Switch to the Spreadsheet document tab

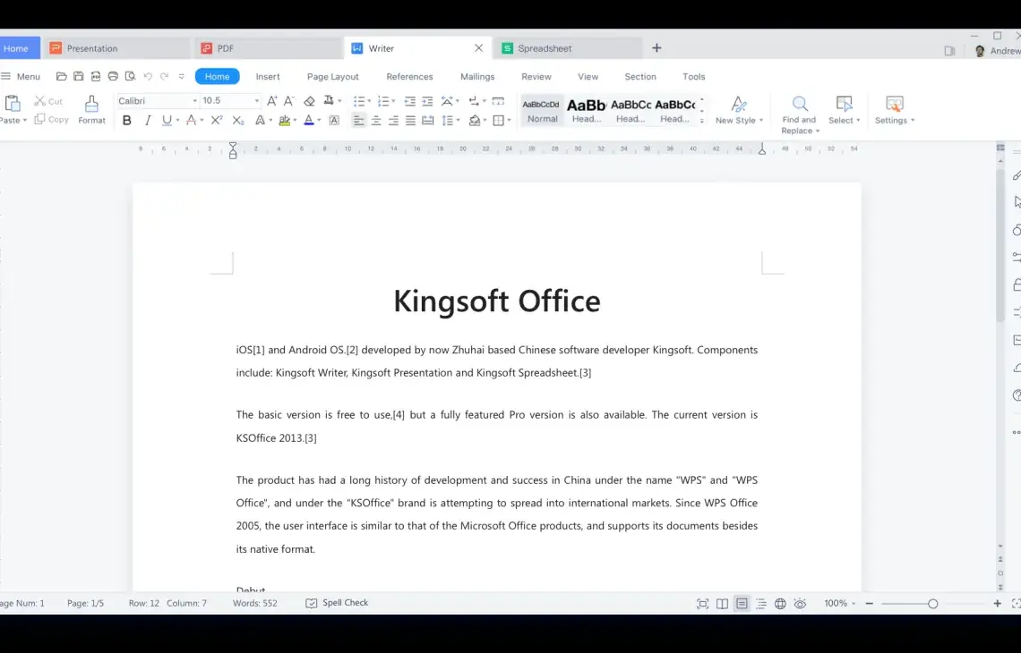pyautogui.click(x=568, y=48)
